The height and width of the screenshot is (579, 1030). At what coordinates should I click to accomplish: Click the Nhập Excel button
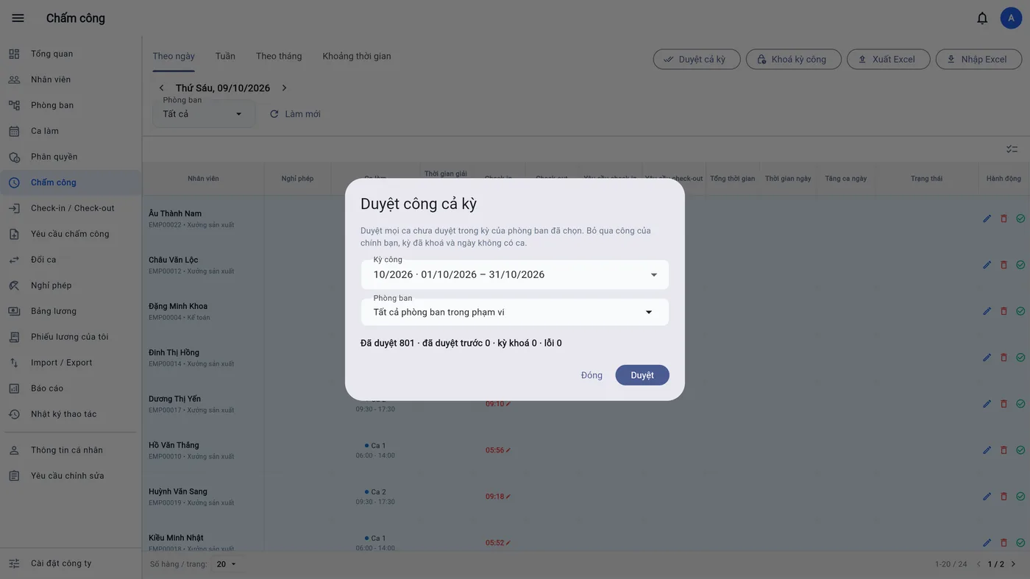click(979, 60)
